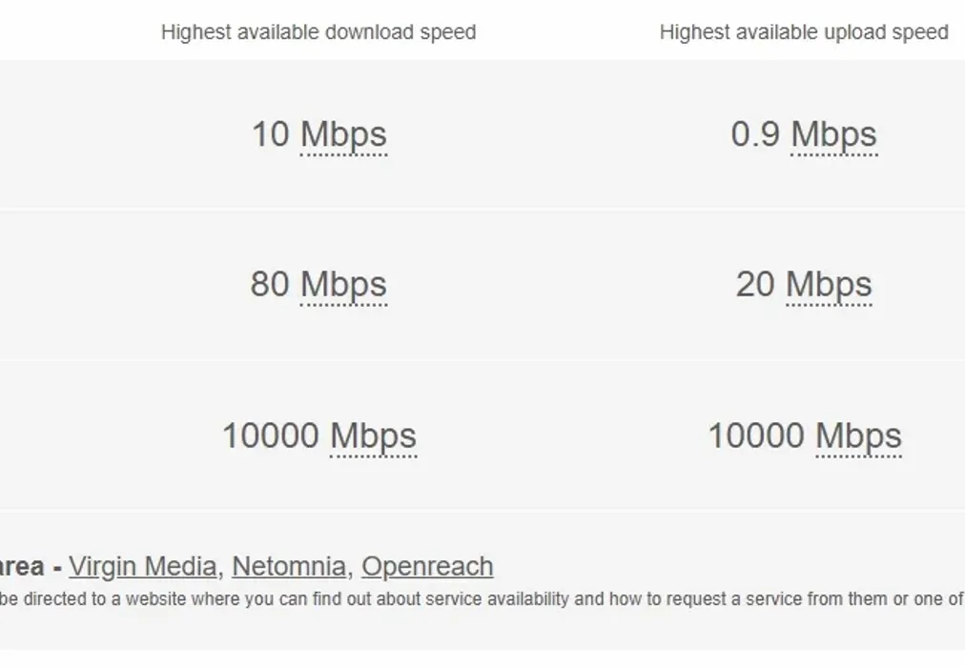Click Mbps next to 10000 in upload column
The width and height of the screenshot is (965, 667).
click(x=858, y=435)
